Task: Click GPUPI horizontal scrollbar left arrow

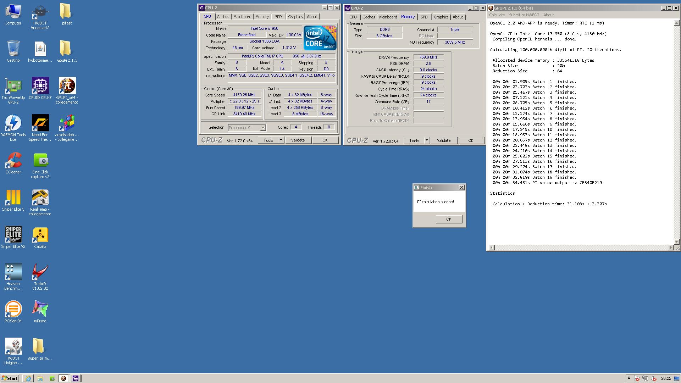Action: coord(492,248)
